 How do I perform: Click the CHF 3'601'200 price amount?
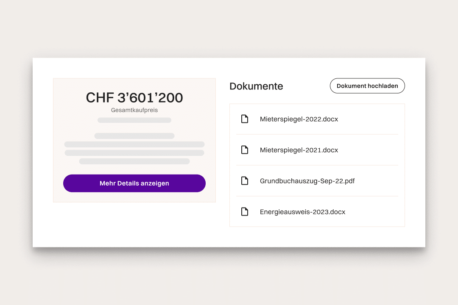tap(134, 98)
